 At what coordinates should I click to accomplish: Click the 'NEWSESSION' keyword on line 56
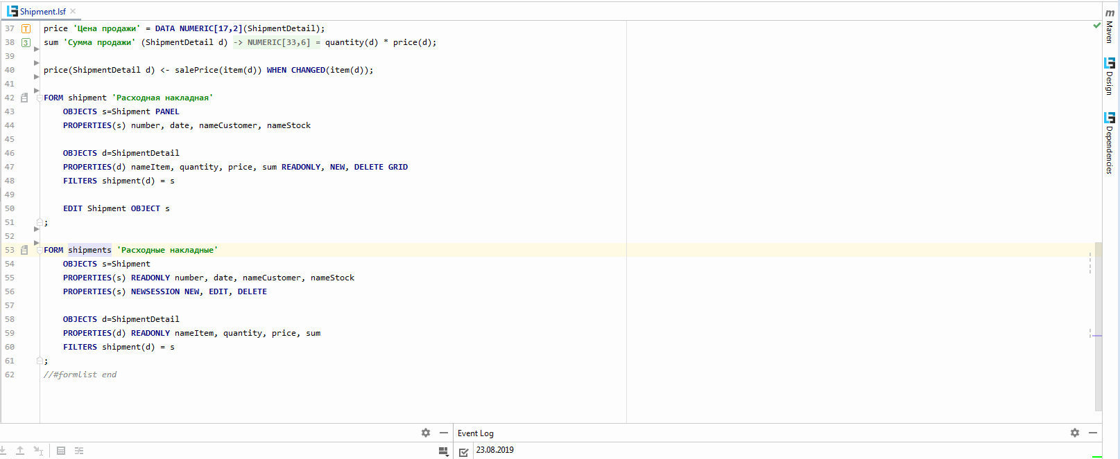coord(155,291)
